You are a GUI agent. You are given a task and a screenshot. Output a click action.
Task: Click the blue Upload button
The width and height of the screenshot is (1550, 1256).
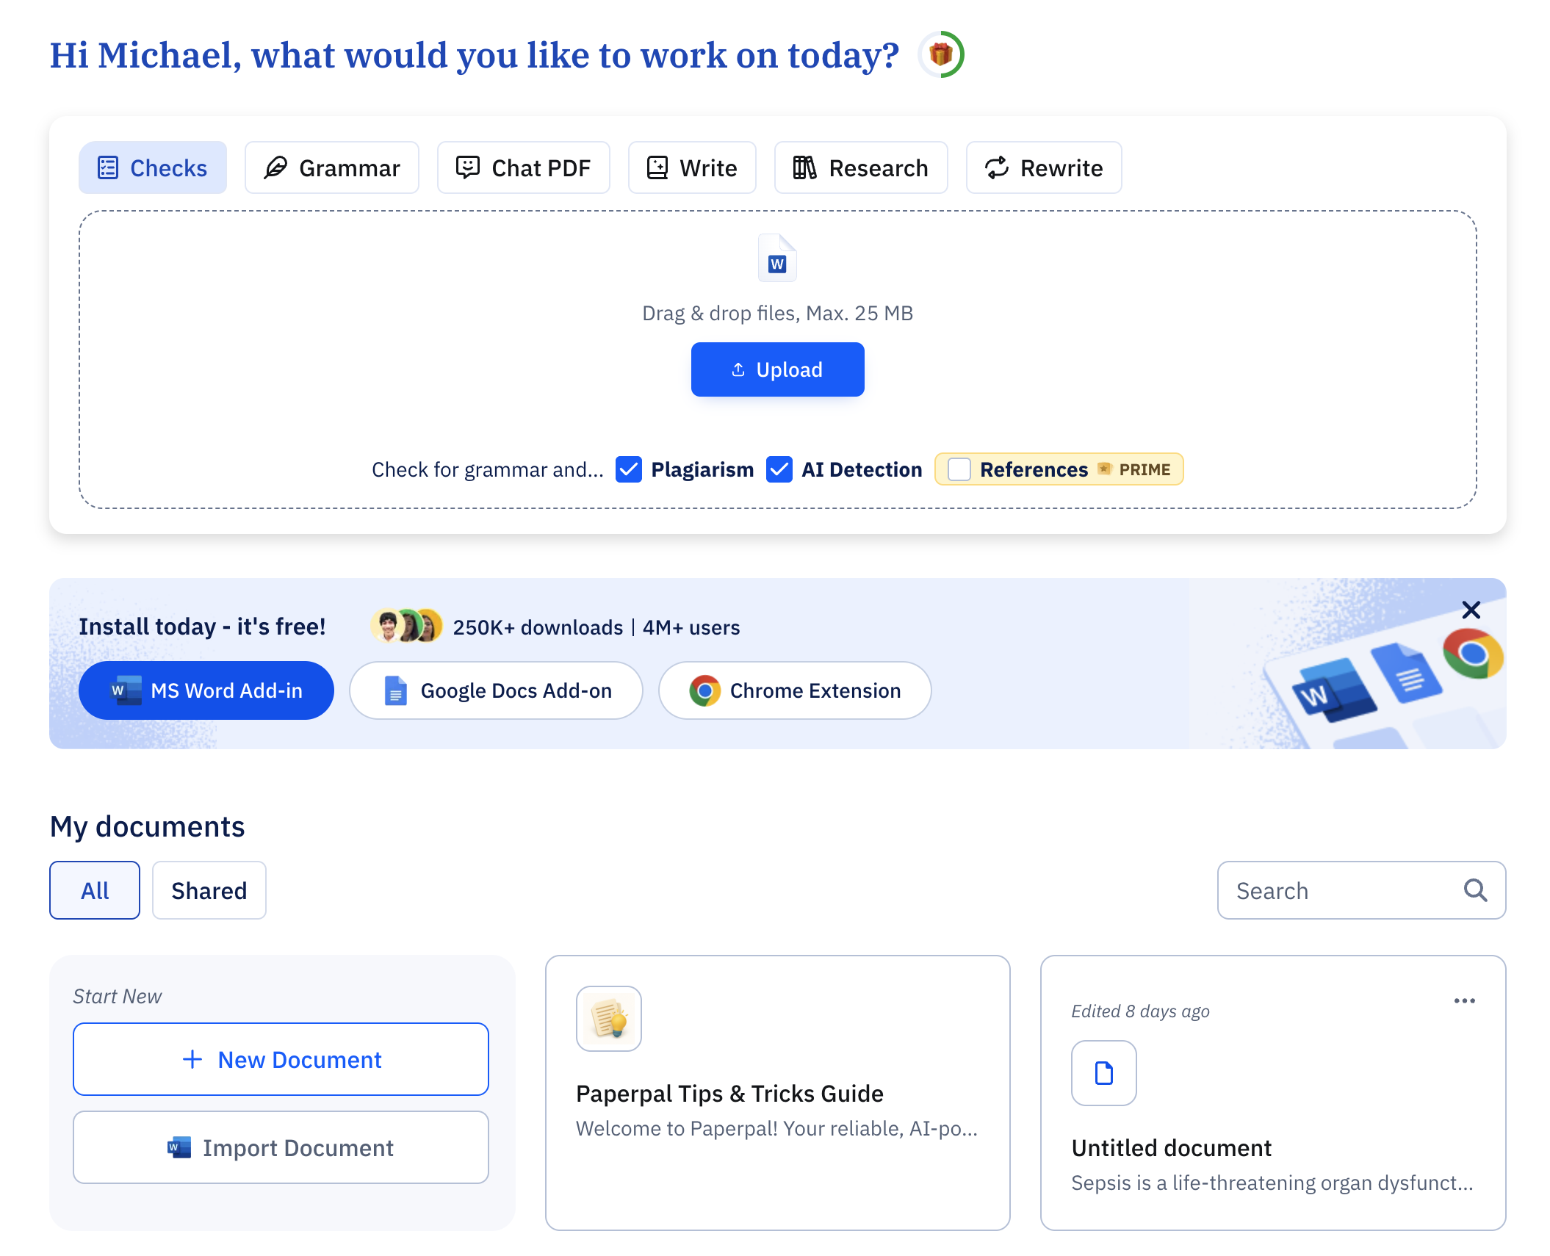(777, 369)
